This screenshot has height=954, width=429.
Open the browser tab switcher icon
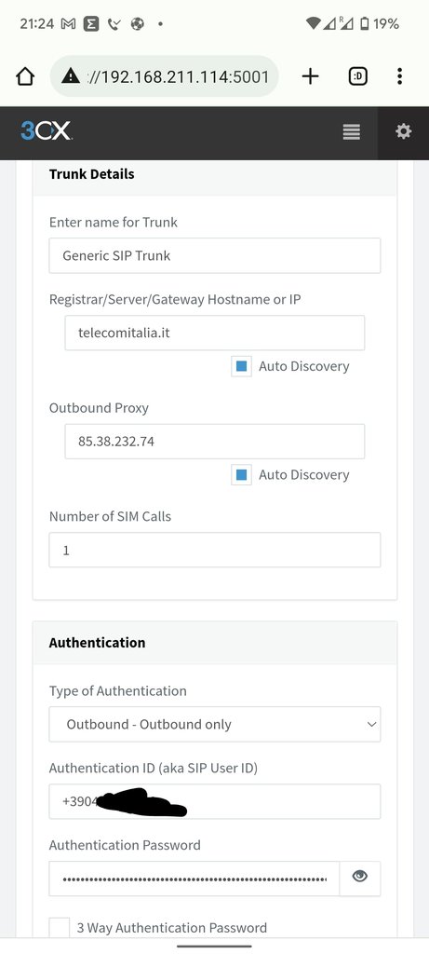pyautogui.click(x=358, y=76)
